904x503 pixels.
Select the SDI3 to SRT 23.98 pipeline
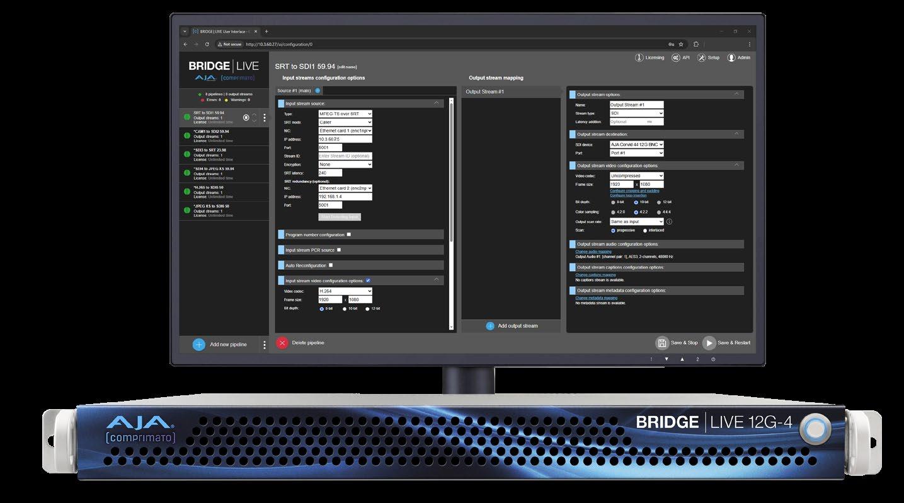(x=225, y=155)
